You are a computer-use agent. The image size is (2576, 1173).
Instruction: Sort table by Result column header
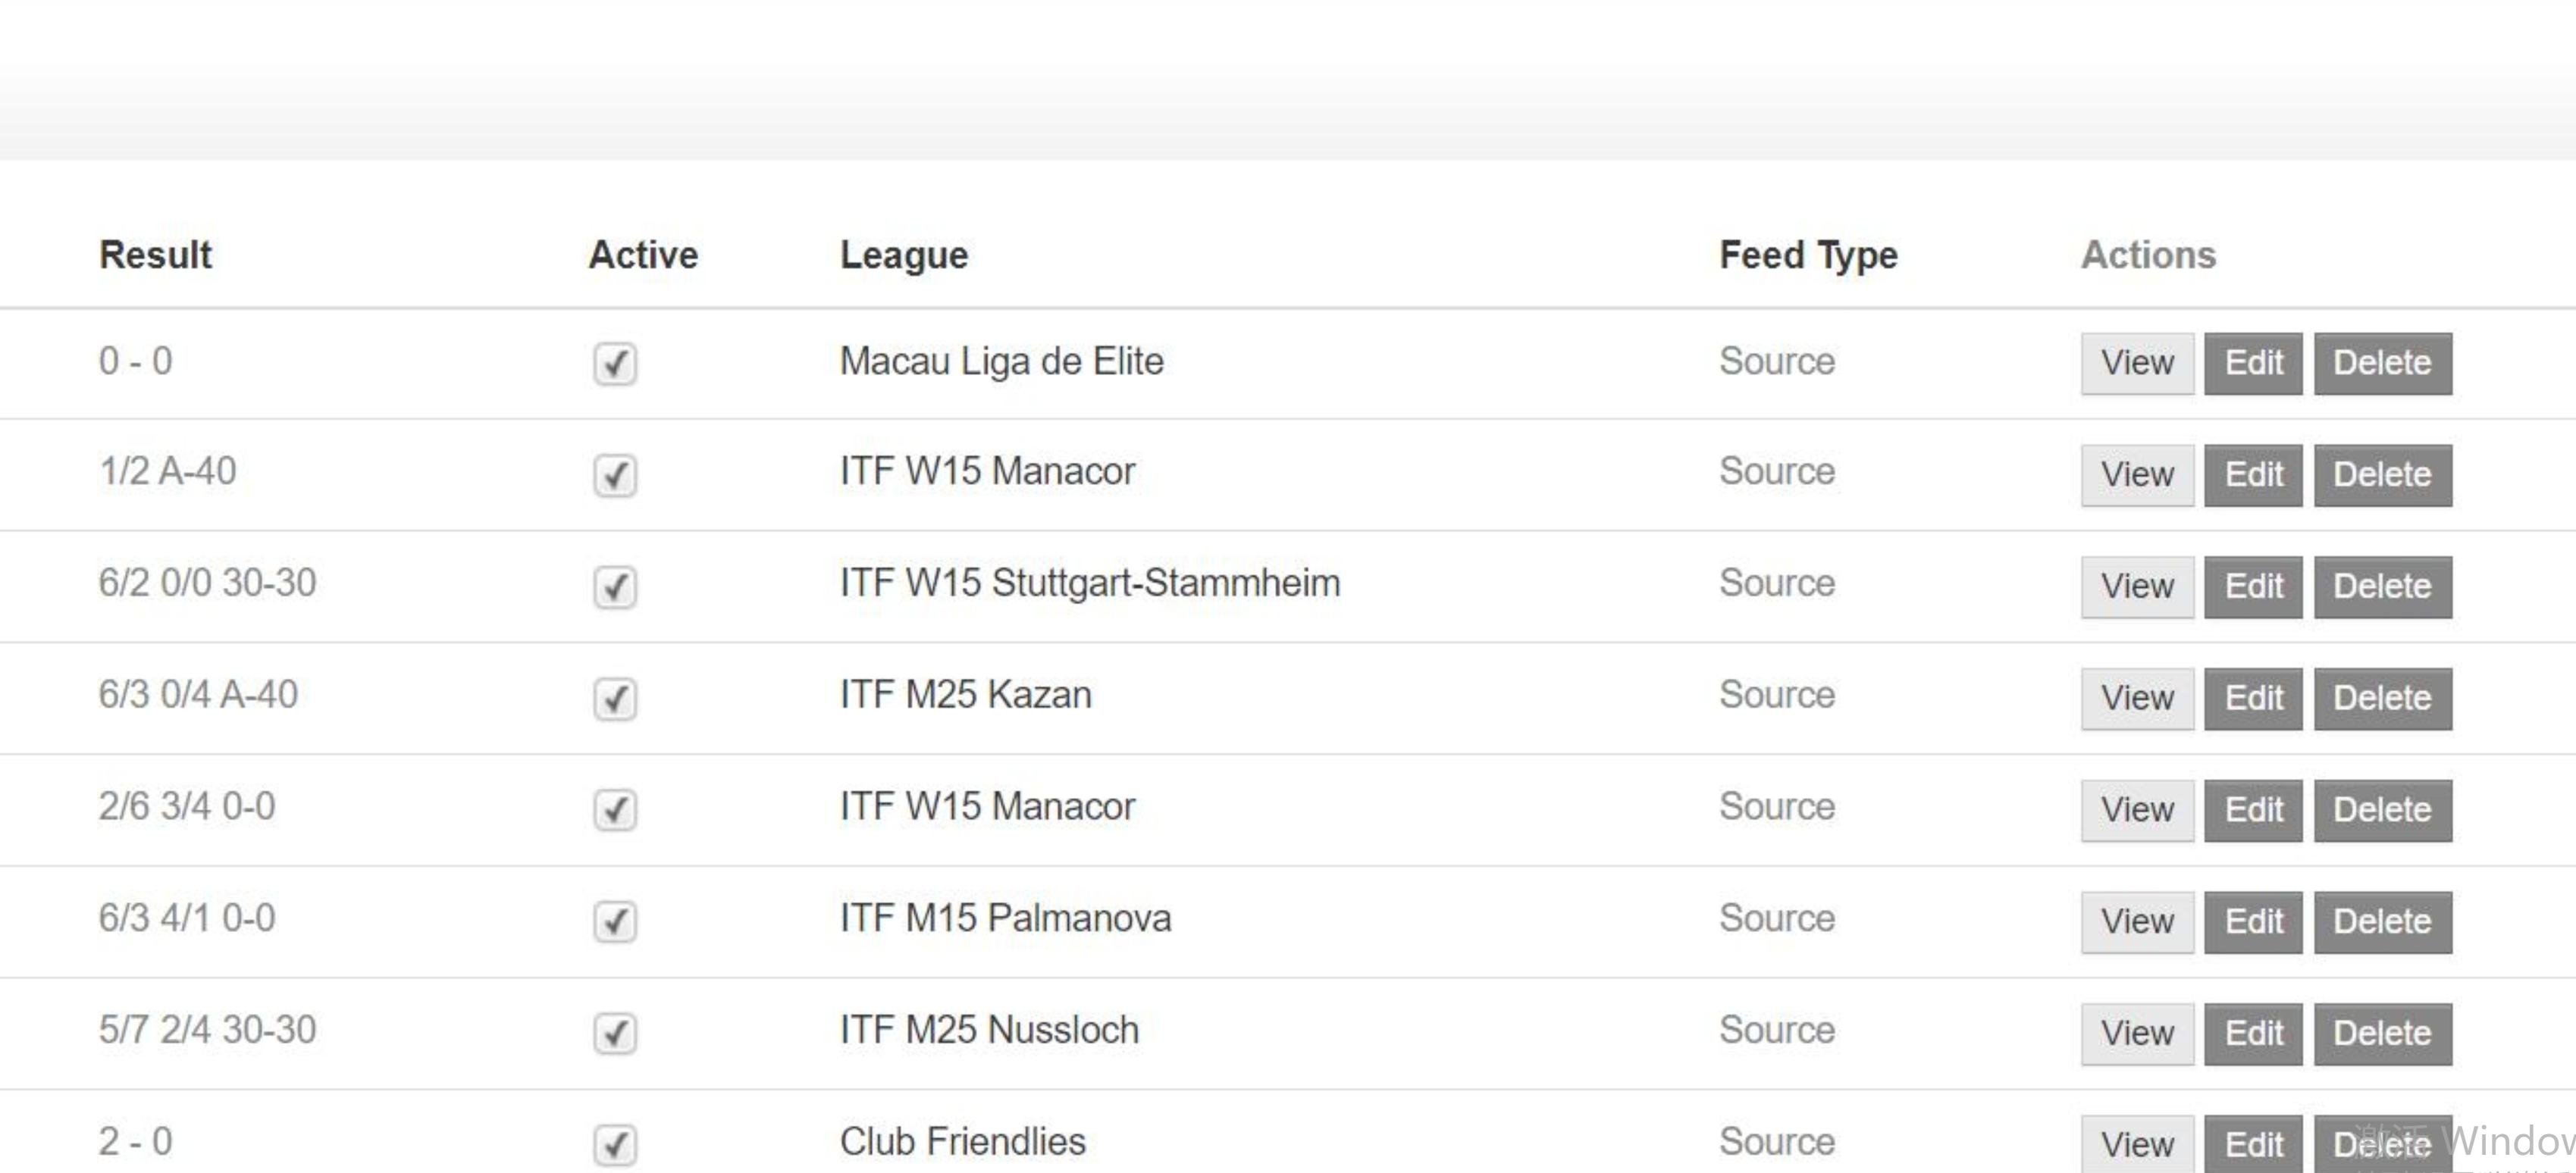(x=156, y=255)
